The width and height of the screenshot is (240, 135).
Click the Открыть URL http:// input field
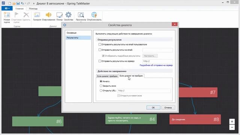click(144, 91)
